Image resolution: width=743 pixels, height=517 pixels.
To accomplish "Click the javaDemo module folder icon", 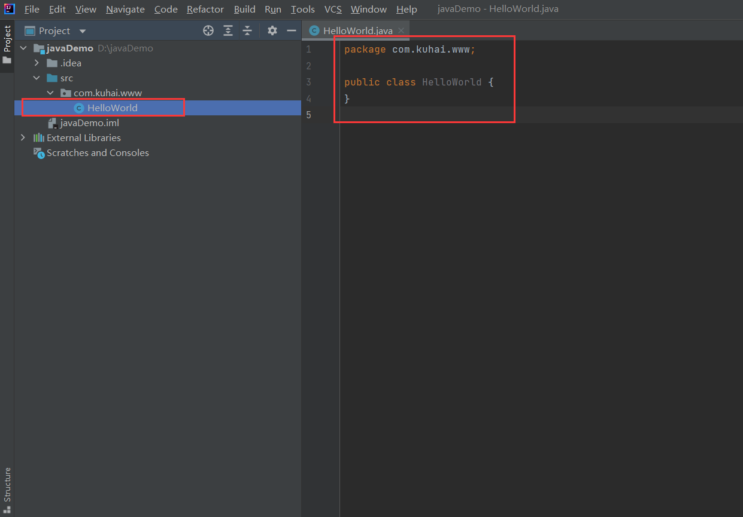I will click(x=39, y=48).
